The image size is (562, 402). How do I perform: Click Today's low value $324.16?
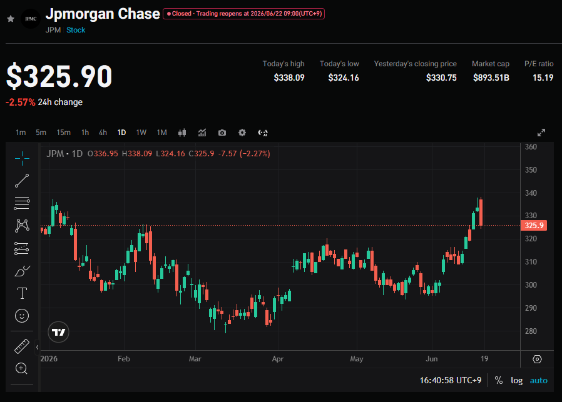(x=344, y=78)
